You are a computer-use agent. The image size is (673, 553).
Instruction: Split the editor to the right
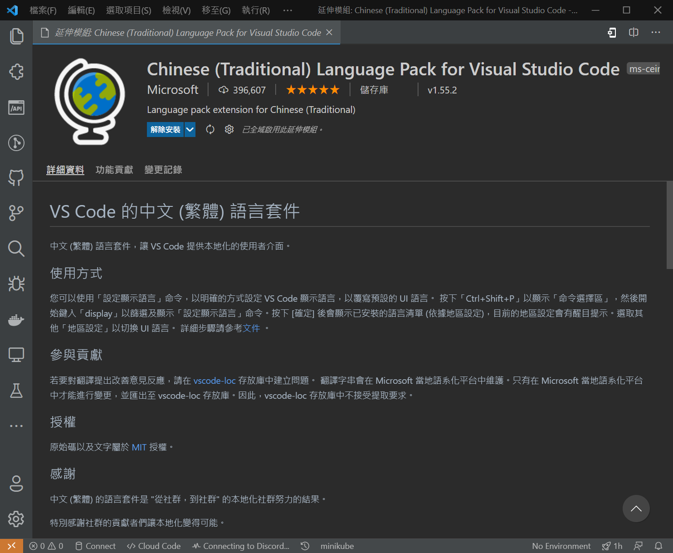point(634,32)
